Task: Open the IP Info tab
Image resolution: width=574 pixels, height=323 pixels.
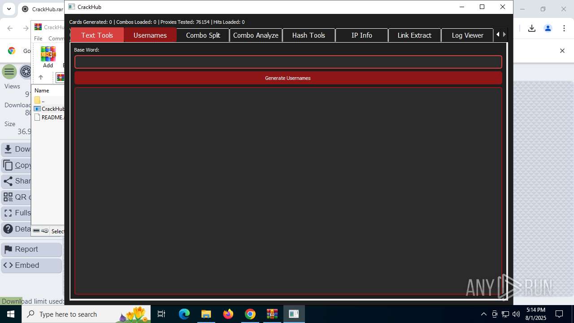Action: pos(361,35)
